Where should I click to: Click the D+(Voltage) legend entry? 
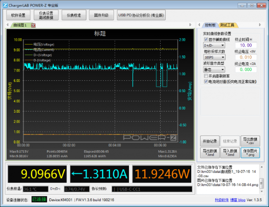click(x=38, y=55)
